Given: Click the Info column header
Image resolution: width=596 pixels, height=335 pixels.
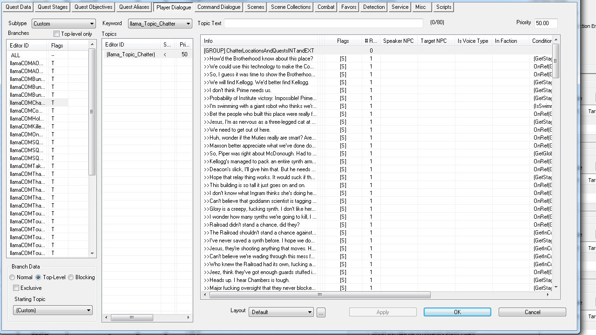Looking at the screenshot, I should tap(260, 41).
